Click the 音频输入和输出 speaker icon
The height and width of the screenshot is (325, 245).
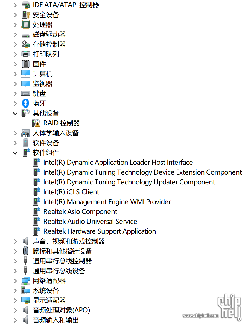pos(25,320)
